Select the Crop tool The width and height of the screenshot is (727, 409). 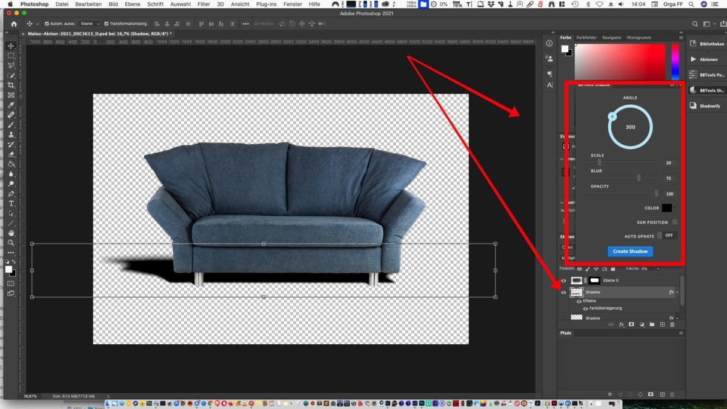point(11,85)
